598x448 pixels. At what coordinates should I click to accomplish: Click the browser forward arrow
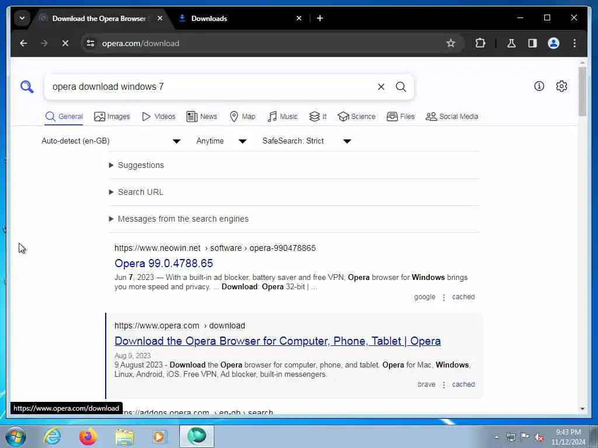[x=44, y=43]
